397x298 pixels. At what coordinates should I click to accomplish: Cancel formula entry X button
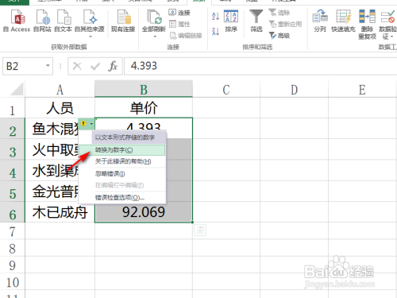click(77, 66)
